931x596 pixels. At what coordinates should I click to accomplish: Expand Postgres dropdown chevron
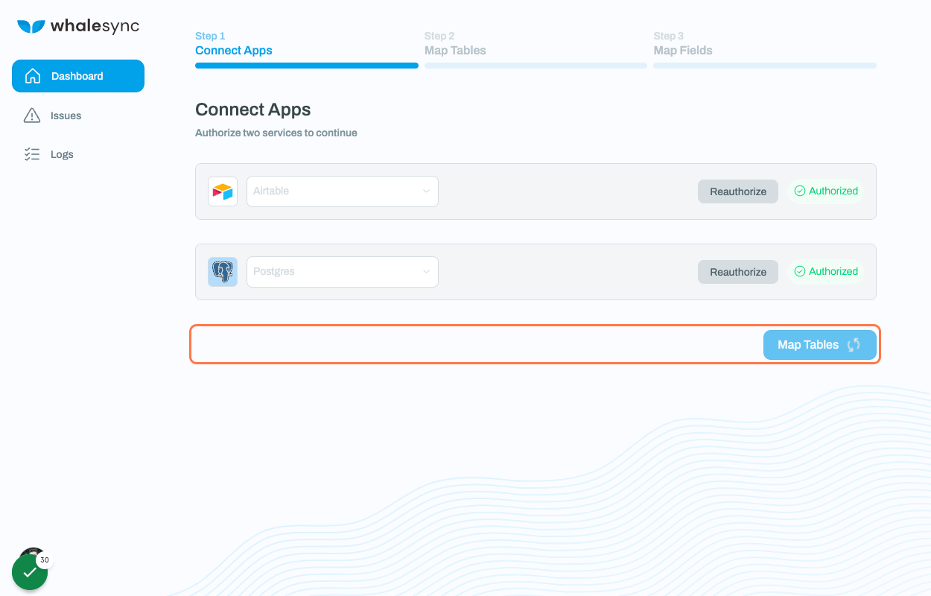click(x=426, y=272)
